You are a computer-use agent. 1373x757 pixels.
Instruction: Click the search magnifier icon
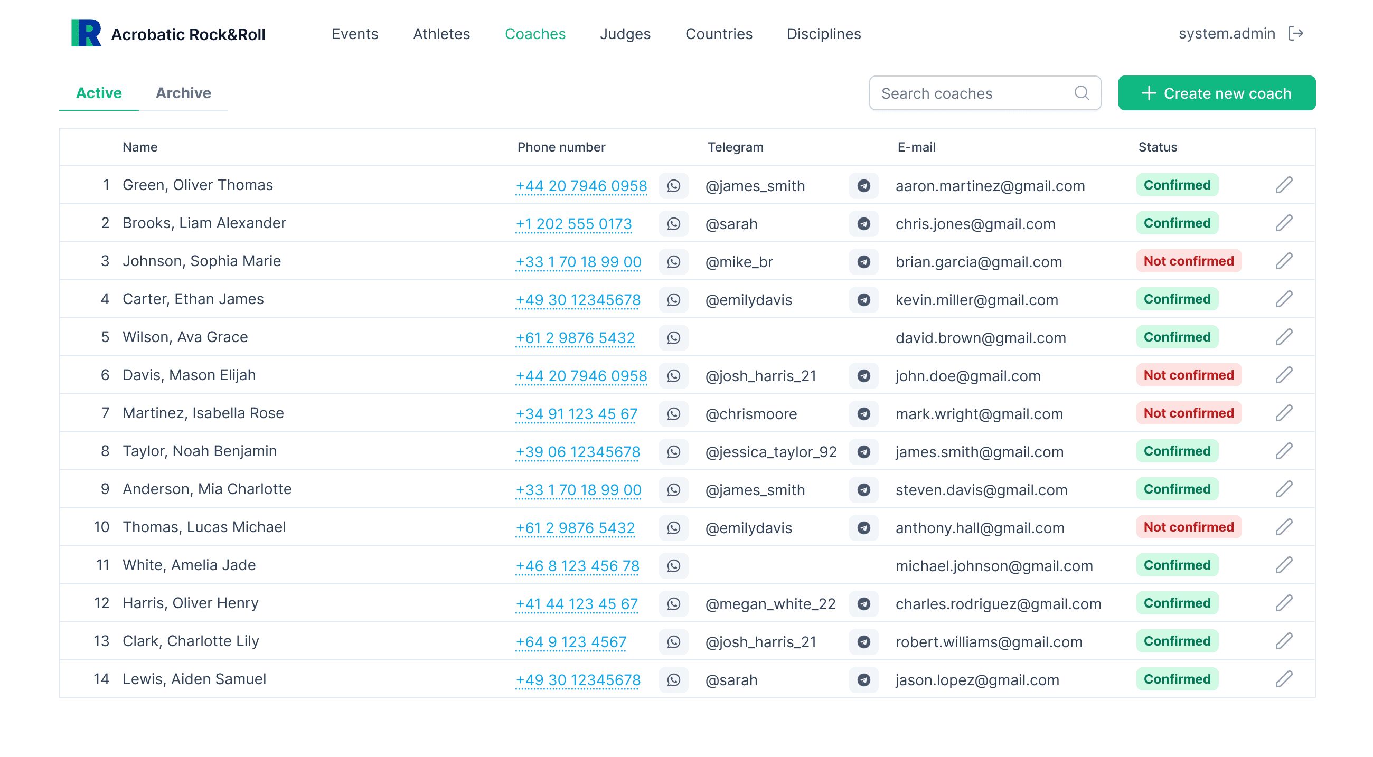click(1082, 93)
